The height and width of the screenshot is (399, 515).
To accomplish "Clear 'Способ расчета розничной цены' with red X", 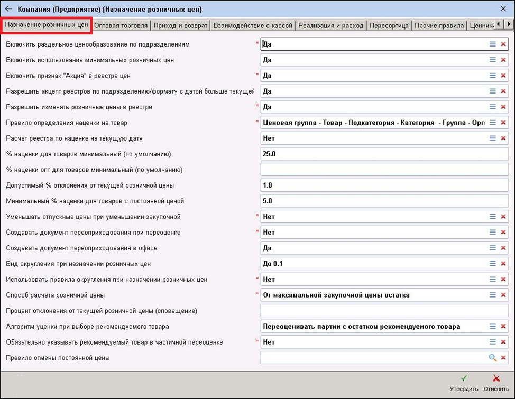I will (x=503, y=295).
